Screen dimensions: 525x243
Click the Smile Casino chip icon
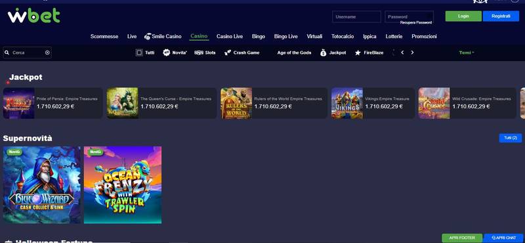tap(147, 37)
